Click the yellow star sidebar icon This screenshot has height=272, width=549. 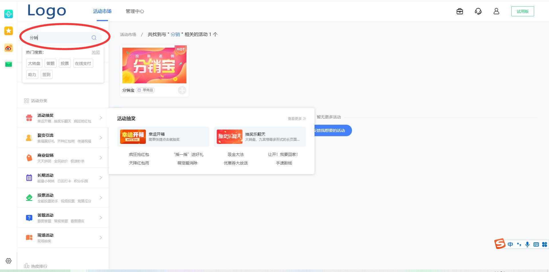[9, 31]
